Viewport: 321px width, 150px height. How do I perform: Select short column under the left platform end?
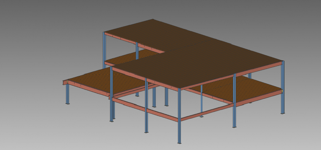click(68, 94)
